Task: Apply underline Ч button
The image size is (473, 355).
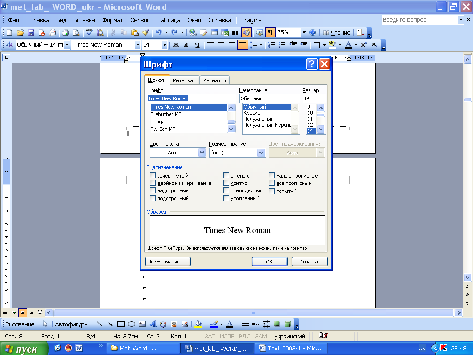Action: 197,45
